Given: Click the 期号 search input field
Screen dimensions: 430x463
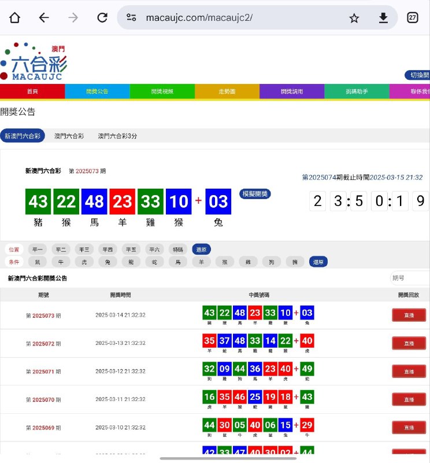Looking at the screenshot, I should tap(410, 278).
